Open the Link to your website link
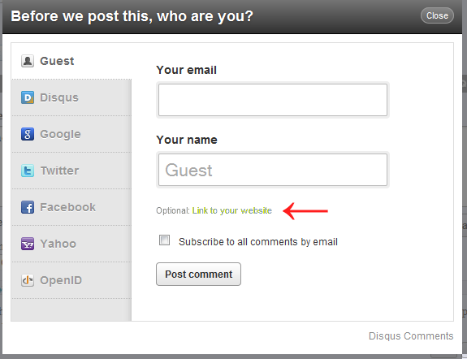The image size is (467, 359). tap(232, 210)
